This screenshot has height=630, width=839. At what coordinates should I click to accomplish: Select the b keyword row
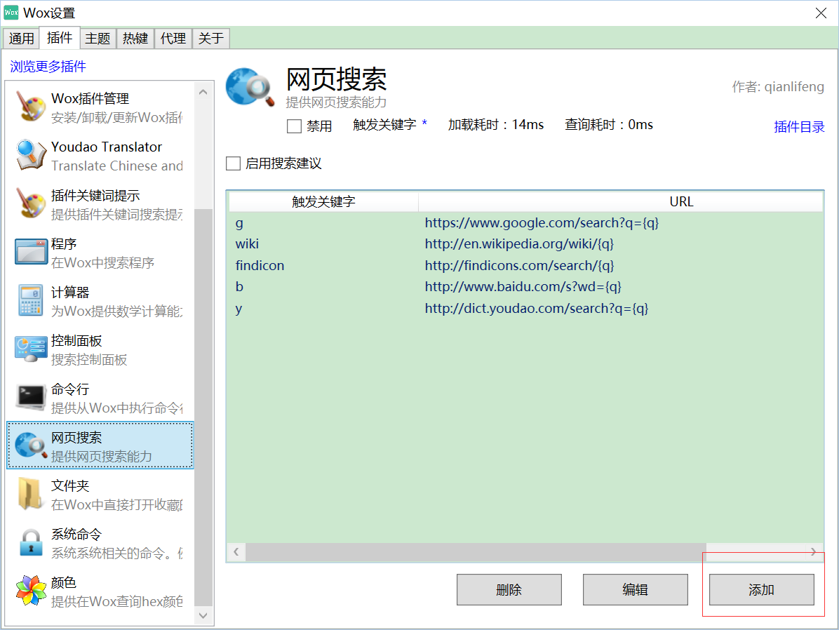pyautogui.click(x=525, y=287)
